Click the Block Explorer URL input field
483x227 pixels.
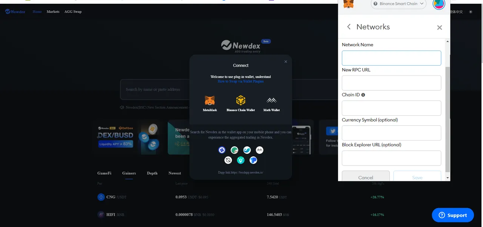pyautogui.click(x=391, y=158)
